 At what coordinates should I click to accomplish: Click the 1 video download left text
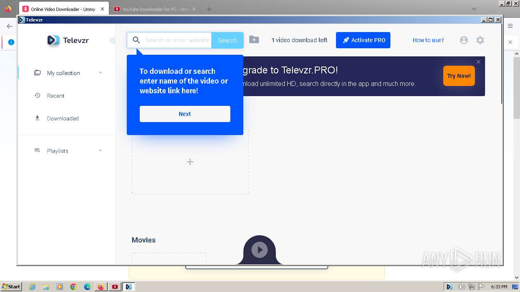[299, 40]
